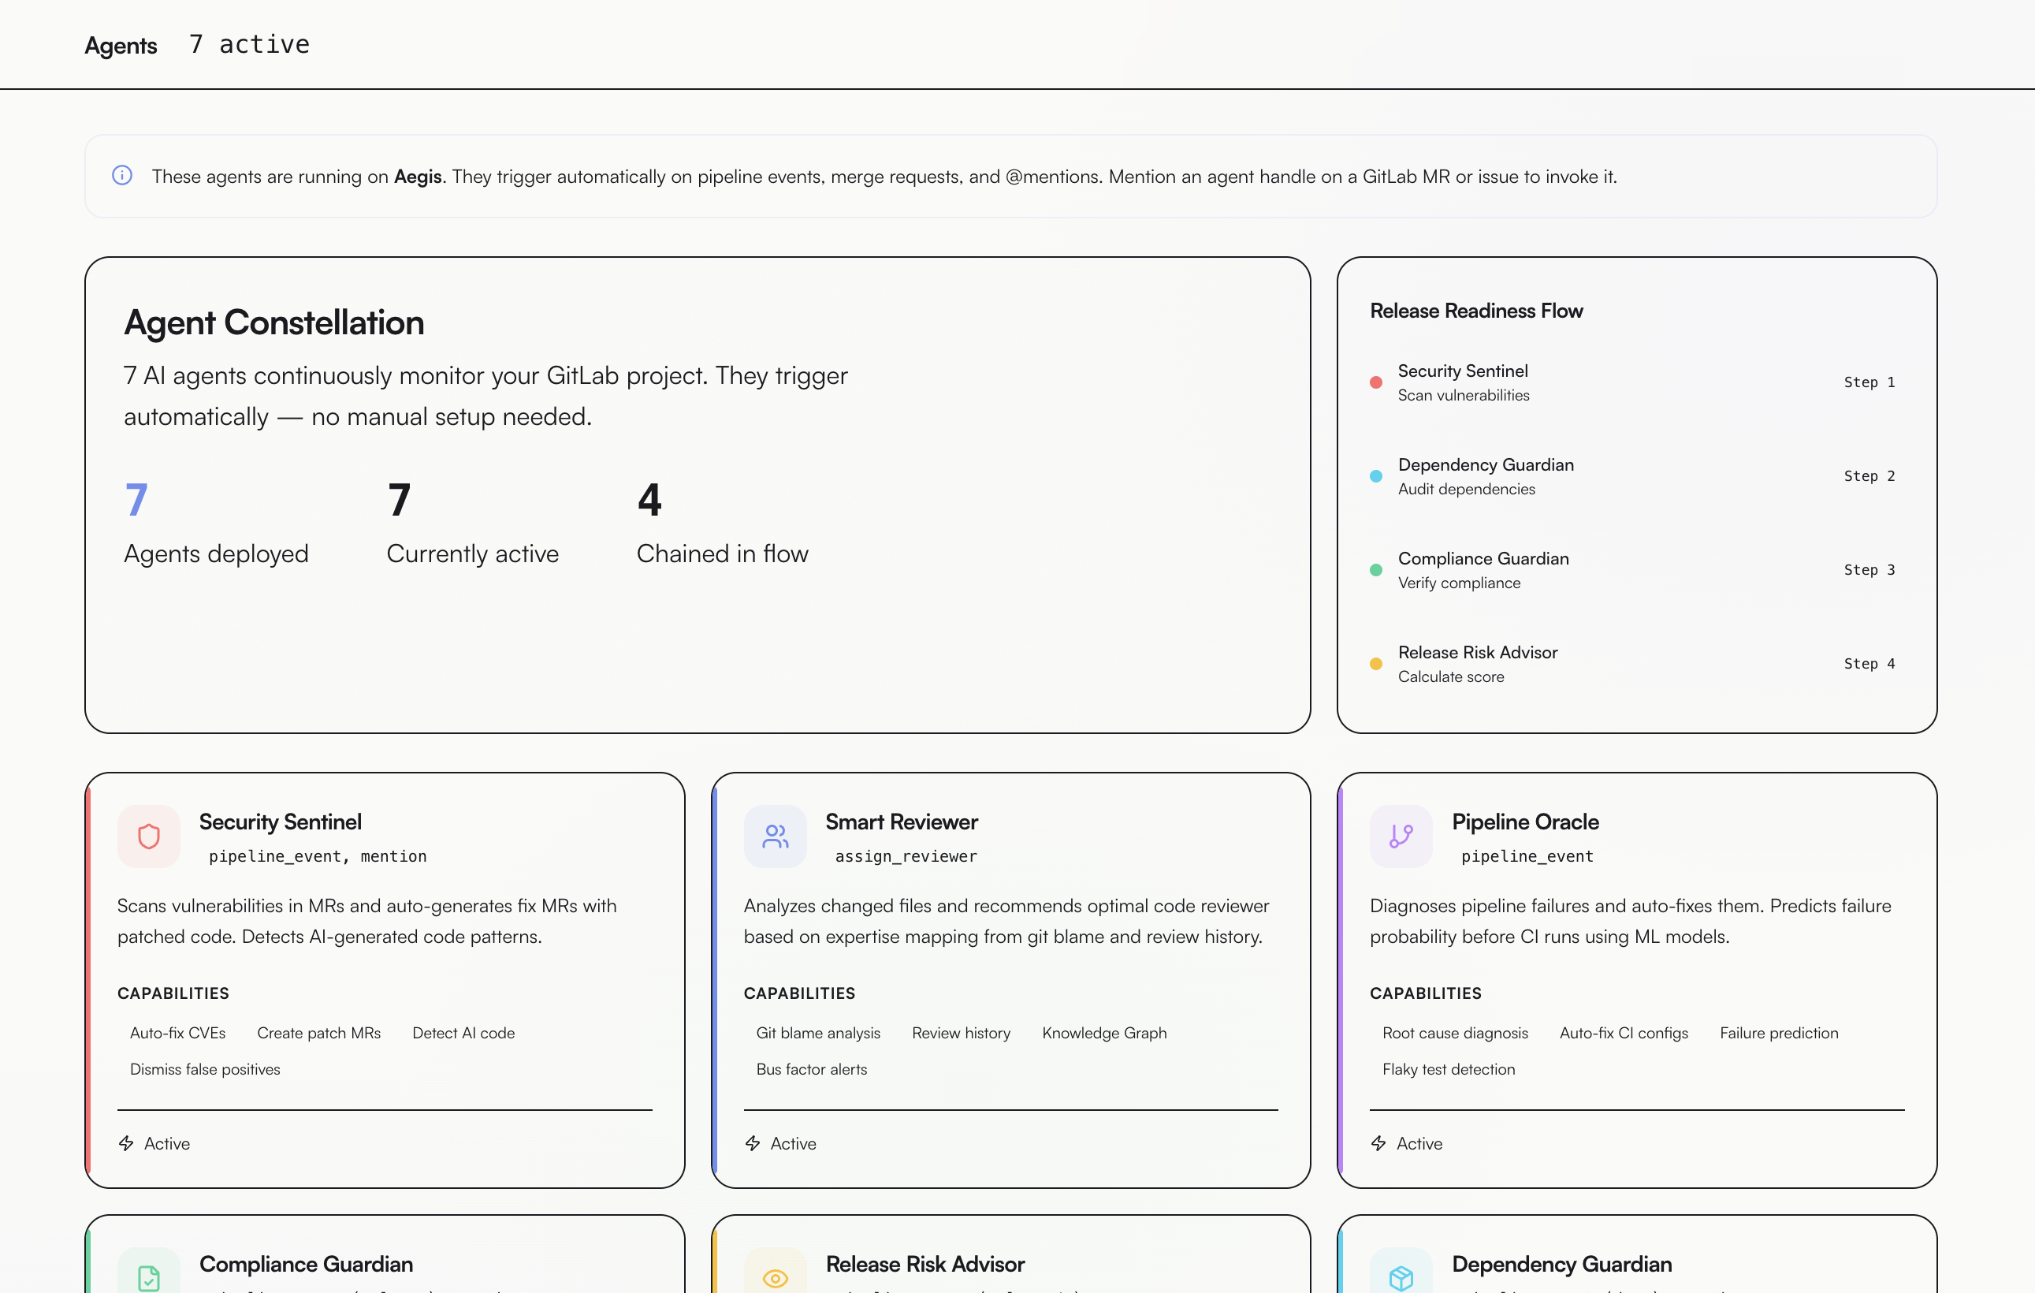This screenshot has width=2035, height=1293.
Task: Select Security Sentinel Step 1 in flow
Action: tap(1462, 382)
